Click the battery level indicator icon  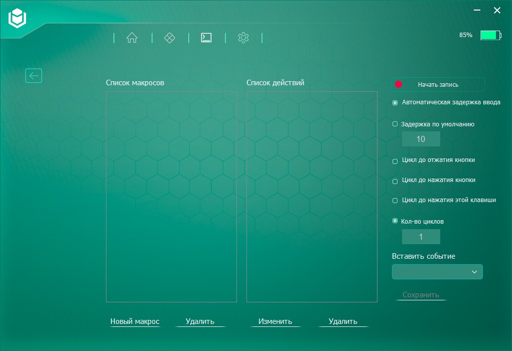coord(490,35)
